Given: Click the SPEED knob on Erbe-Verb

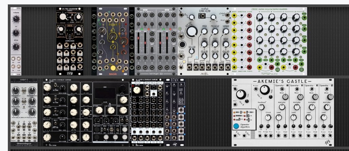Looking at the screenshot, I should click(x=204, y=32).
